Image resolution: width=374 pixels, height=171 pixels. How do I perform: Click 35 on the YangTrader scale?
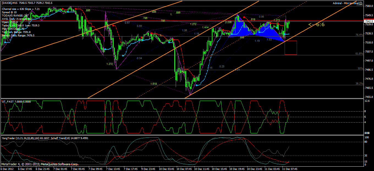point(366,155)
